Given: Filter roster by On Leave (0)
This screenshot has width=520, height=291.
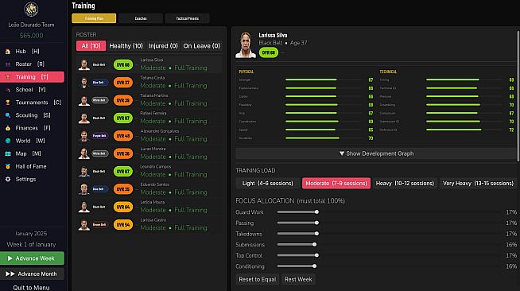Looking at the screenshot, I should (x=202, y=46).
